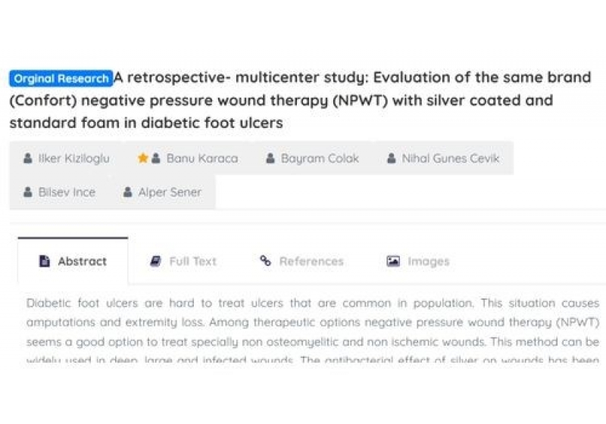This screenshot has width=606, height=424.
Task: Click person icon beside Nihal Gunes Cevik
Action: (391, 159)
